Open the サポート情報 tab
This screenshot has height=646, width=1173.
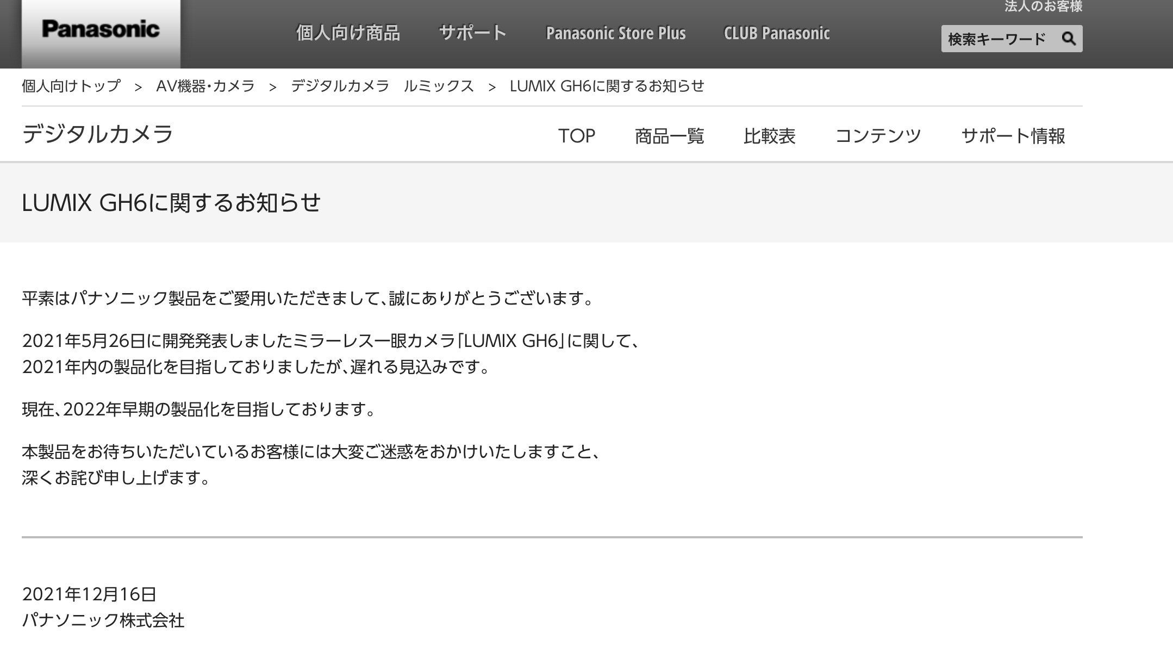coord(1013,135)
